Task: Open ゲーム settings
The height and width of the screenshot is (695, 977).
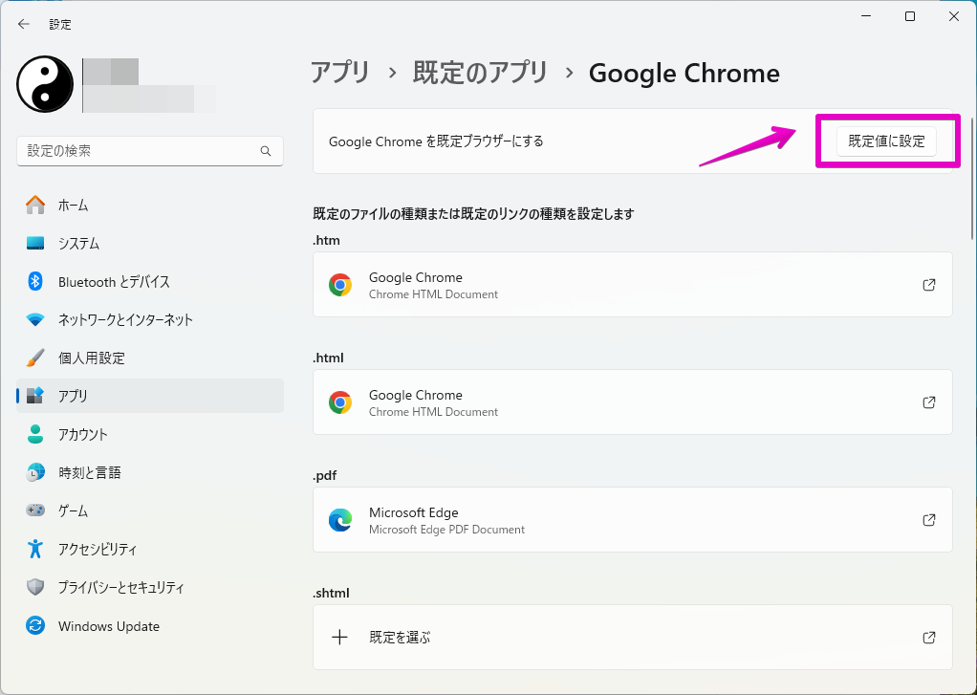Action: [x=150, y=510]
